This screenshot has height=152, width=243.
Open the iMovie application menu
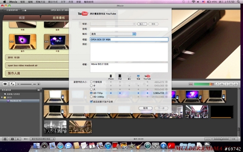[x=13, y=2]
